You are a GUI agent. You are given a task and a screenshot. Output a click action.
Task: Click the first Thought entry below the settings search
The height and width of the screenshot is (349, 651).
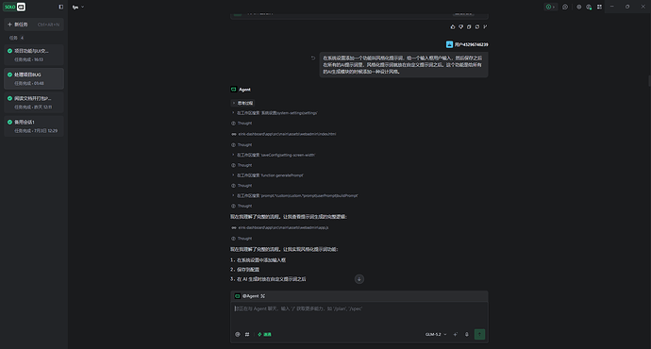tap(242, 124)
